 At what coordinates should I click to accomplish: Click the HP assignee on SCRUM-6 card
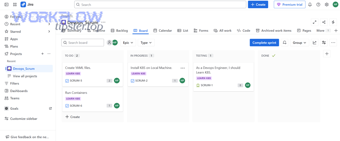point(117,106)
